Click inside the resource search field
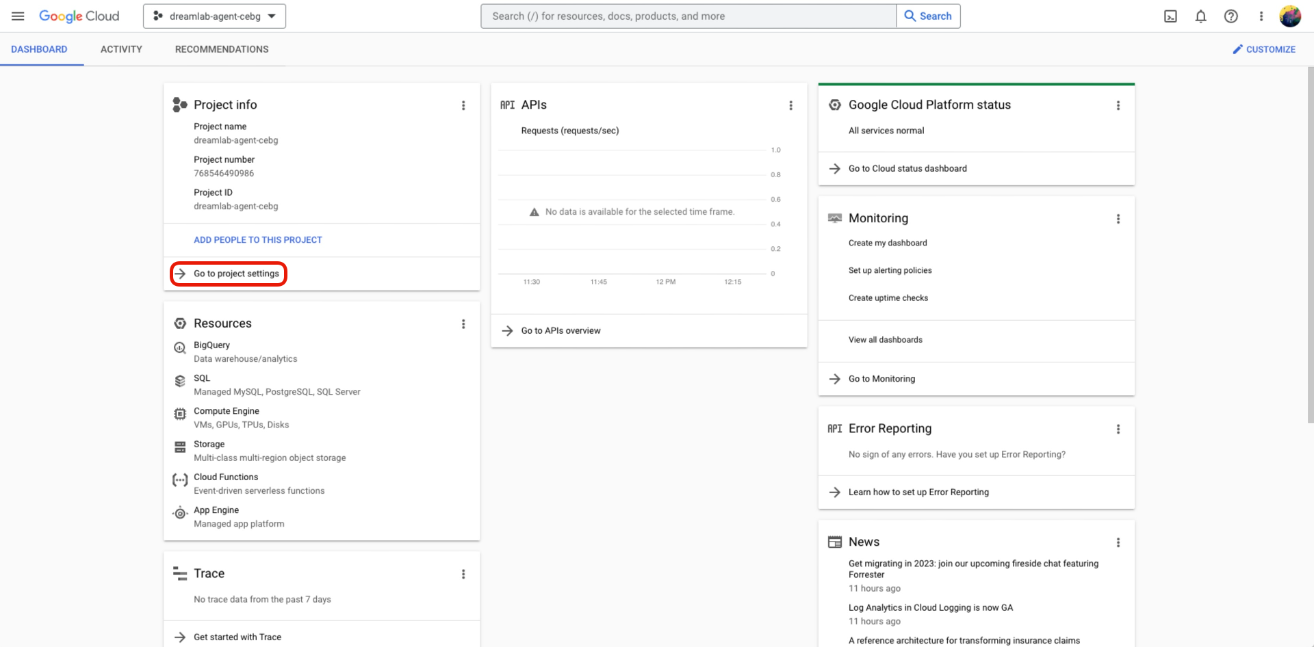Screen dimensions: 1314x647 coord(684,16)
